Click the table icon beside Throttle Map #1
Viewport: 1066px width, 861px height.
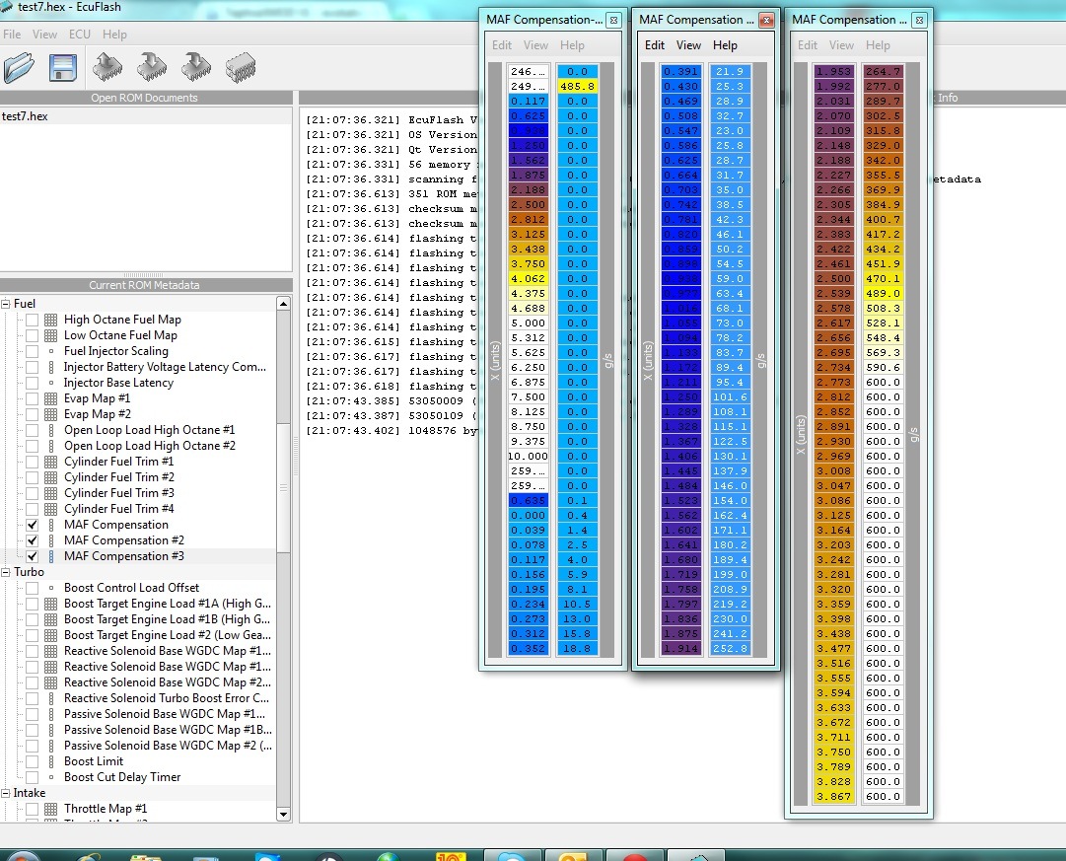[x=51, y=809]
